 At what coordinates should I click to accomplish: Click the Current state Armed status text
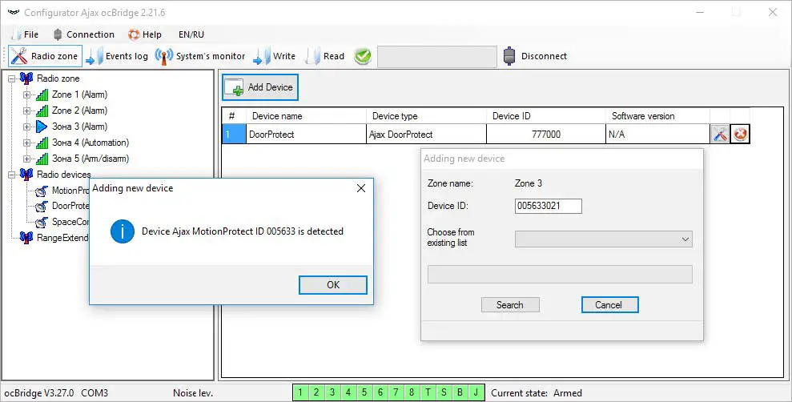[x=537, y=393]
